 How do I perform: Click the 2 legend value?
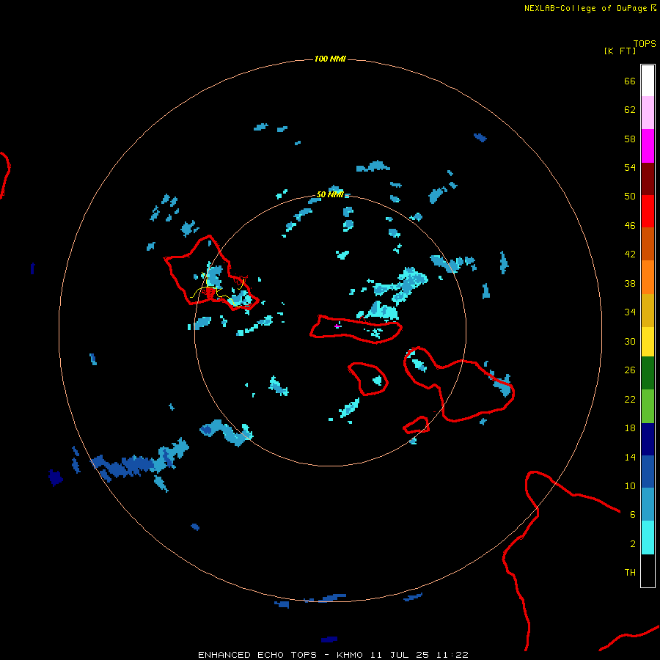(x=633, y=544)
